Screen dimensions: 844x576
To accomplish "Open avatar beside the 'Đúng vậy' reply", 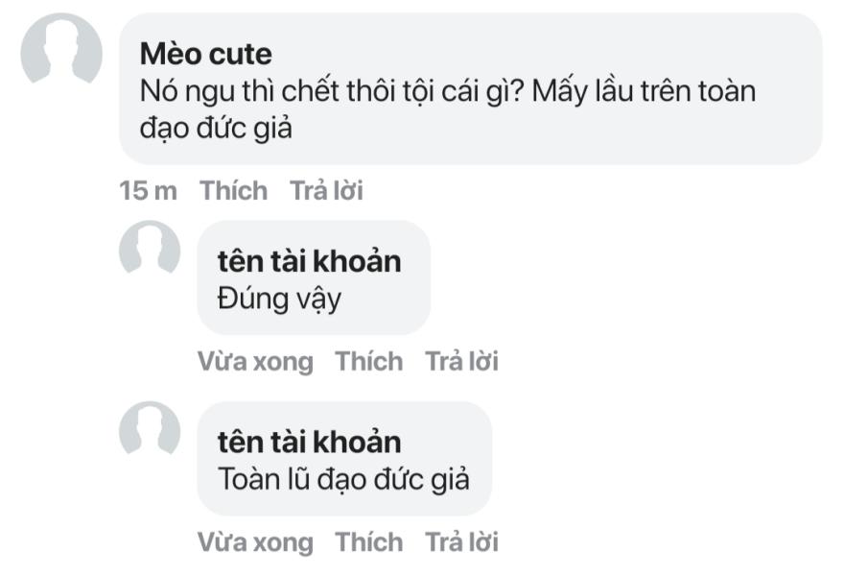I will click(x=150, y=248).
